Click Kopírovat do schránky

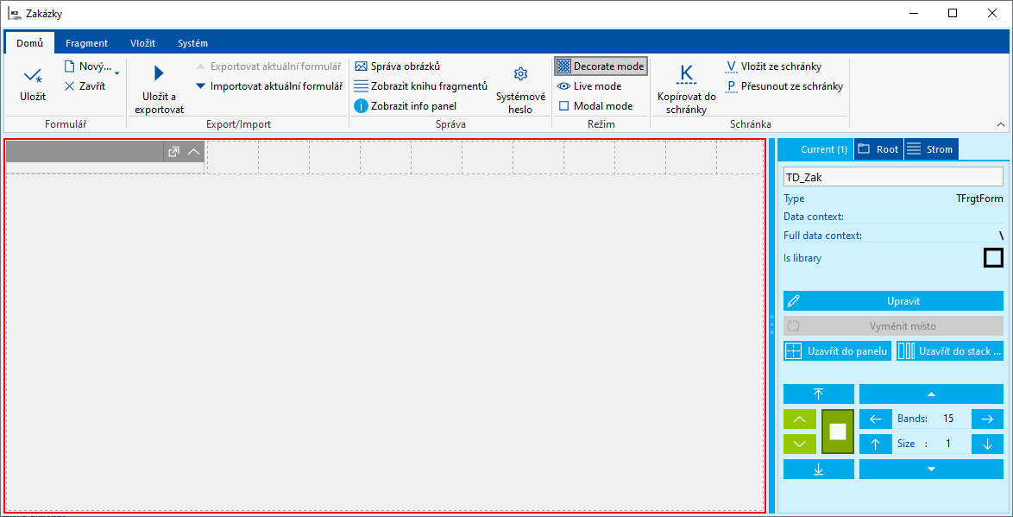coord(687,90)
